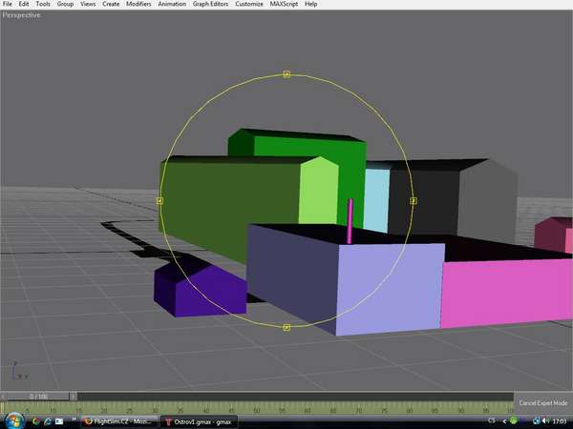Click the green system tray icon
Image resolution: width=573 pixels, height=429 pixels.
pos(514,421)
